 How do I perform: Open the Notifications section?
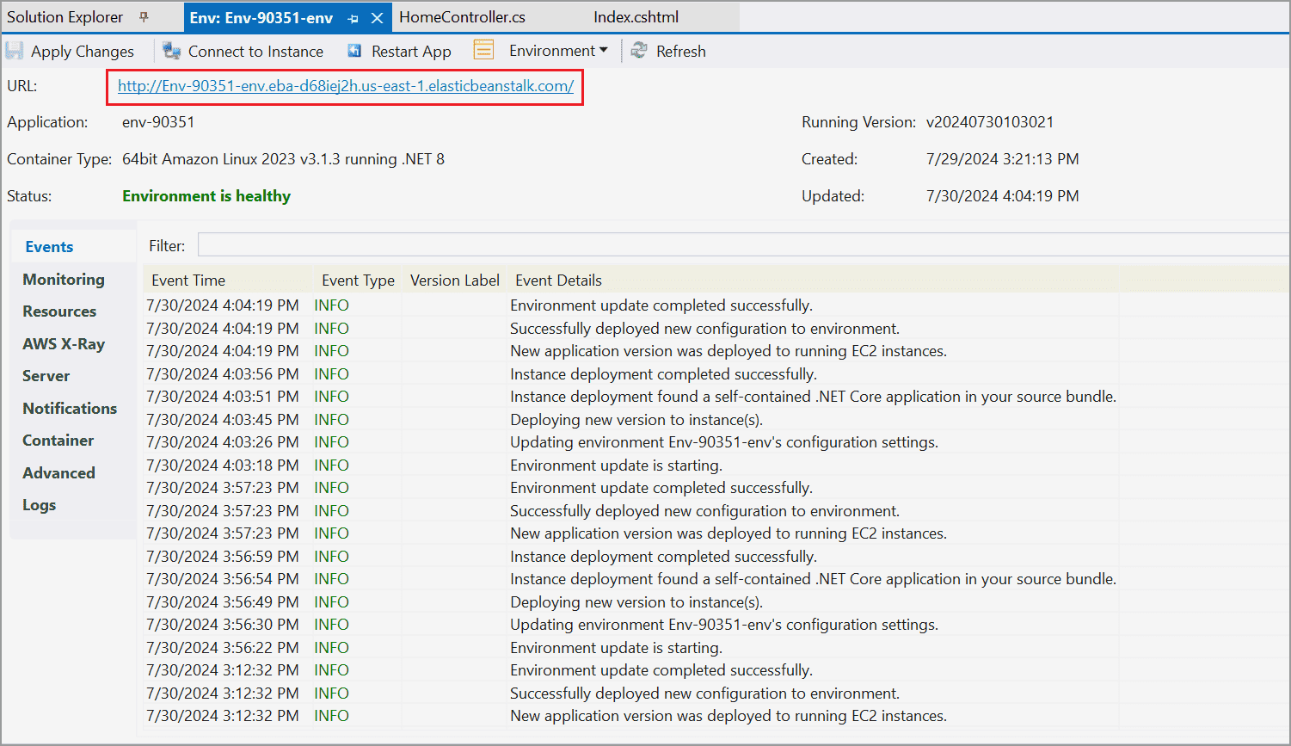70,408
